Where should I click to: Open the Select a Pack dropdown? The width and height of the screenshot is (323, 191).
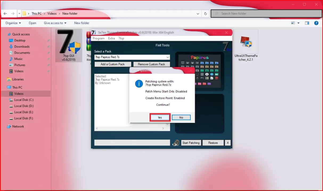tap(167, 57)
